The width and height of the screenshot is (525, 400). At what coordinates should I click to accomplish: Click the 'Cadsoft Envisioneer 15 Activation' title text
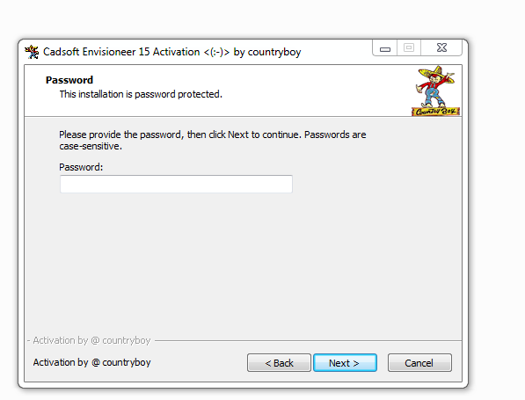coord(121,52)
